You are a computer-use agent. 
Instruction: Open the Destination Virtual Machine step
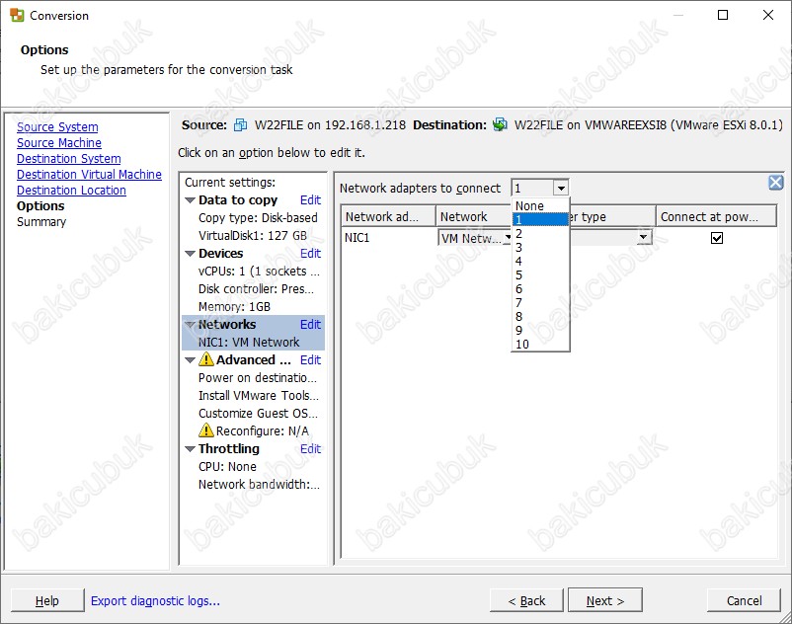point(90,174)
